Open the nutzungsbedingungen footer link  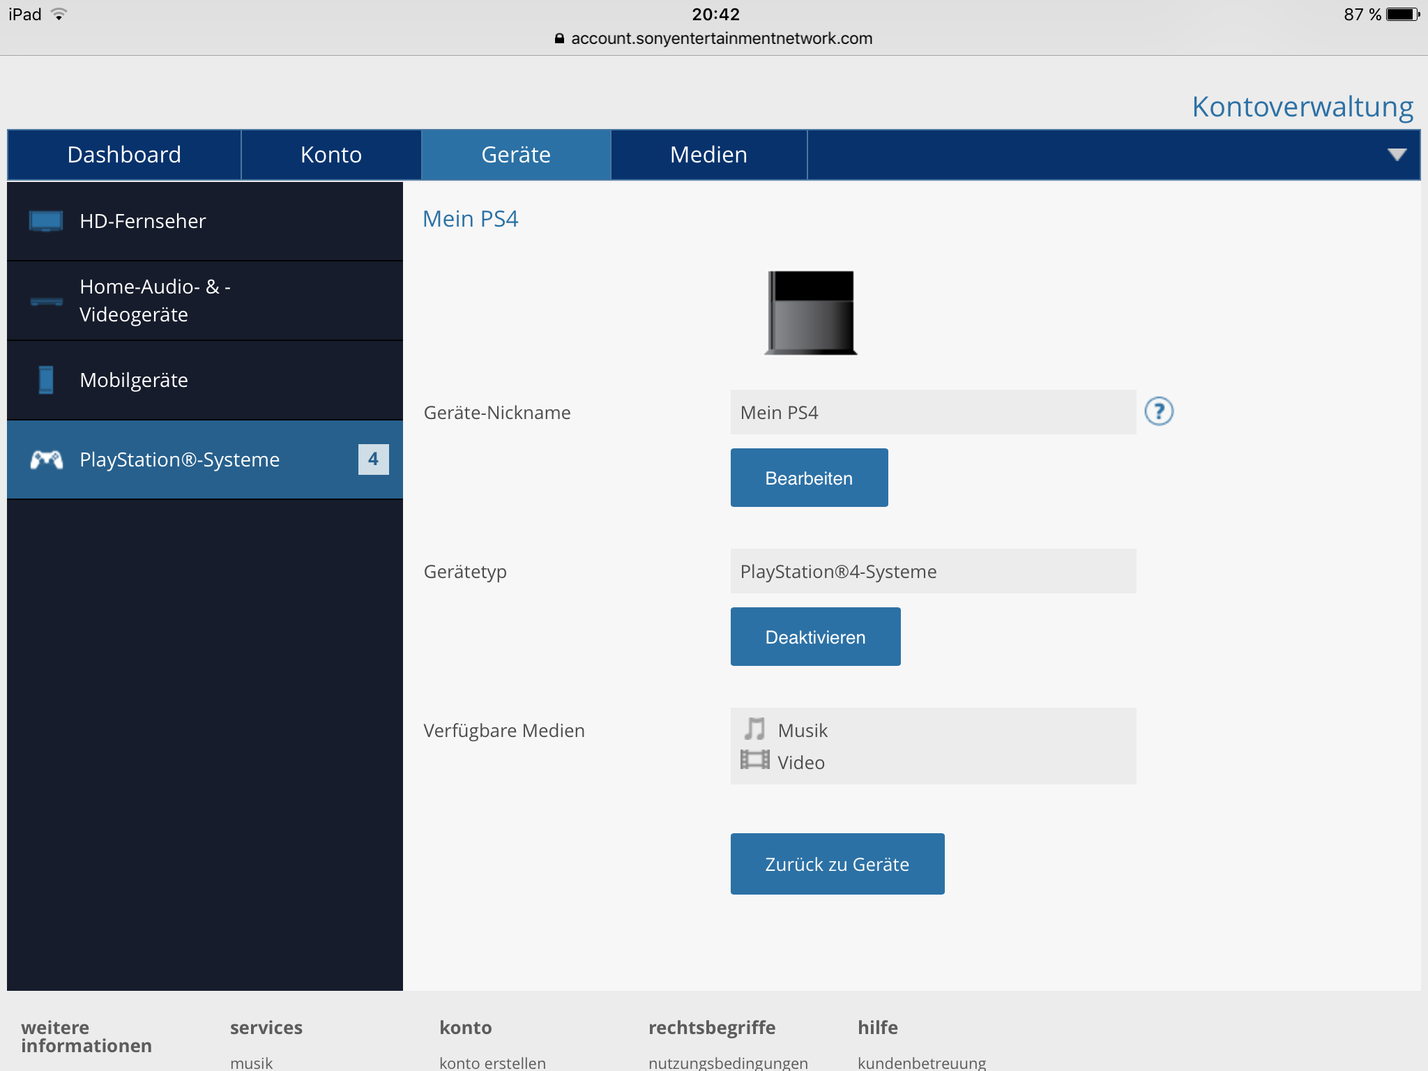728,1063
